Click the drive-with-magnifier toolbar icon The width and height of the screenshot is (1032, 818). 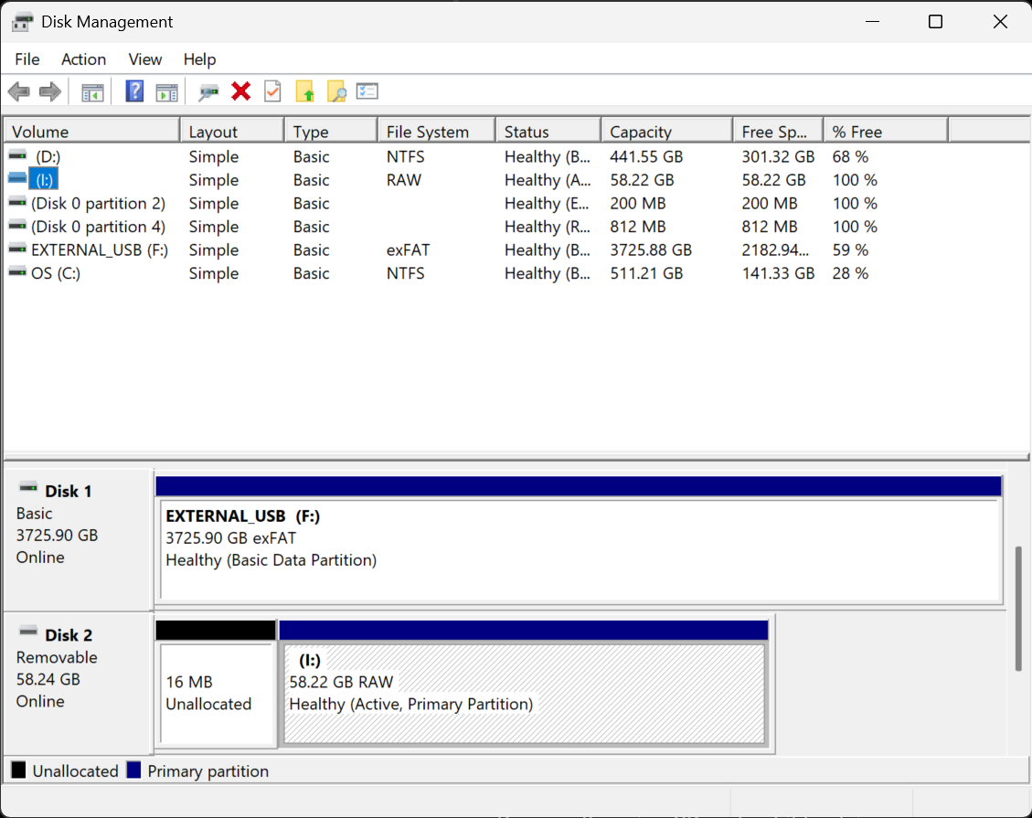point(208,92)
